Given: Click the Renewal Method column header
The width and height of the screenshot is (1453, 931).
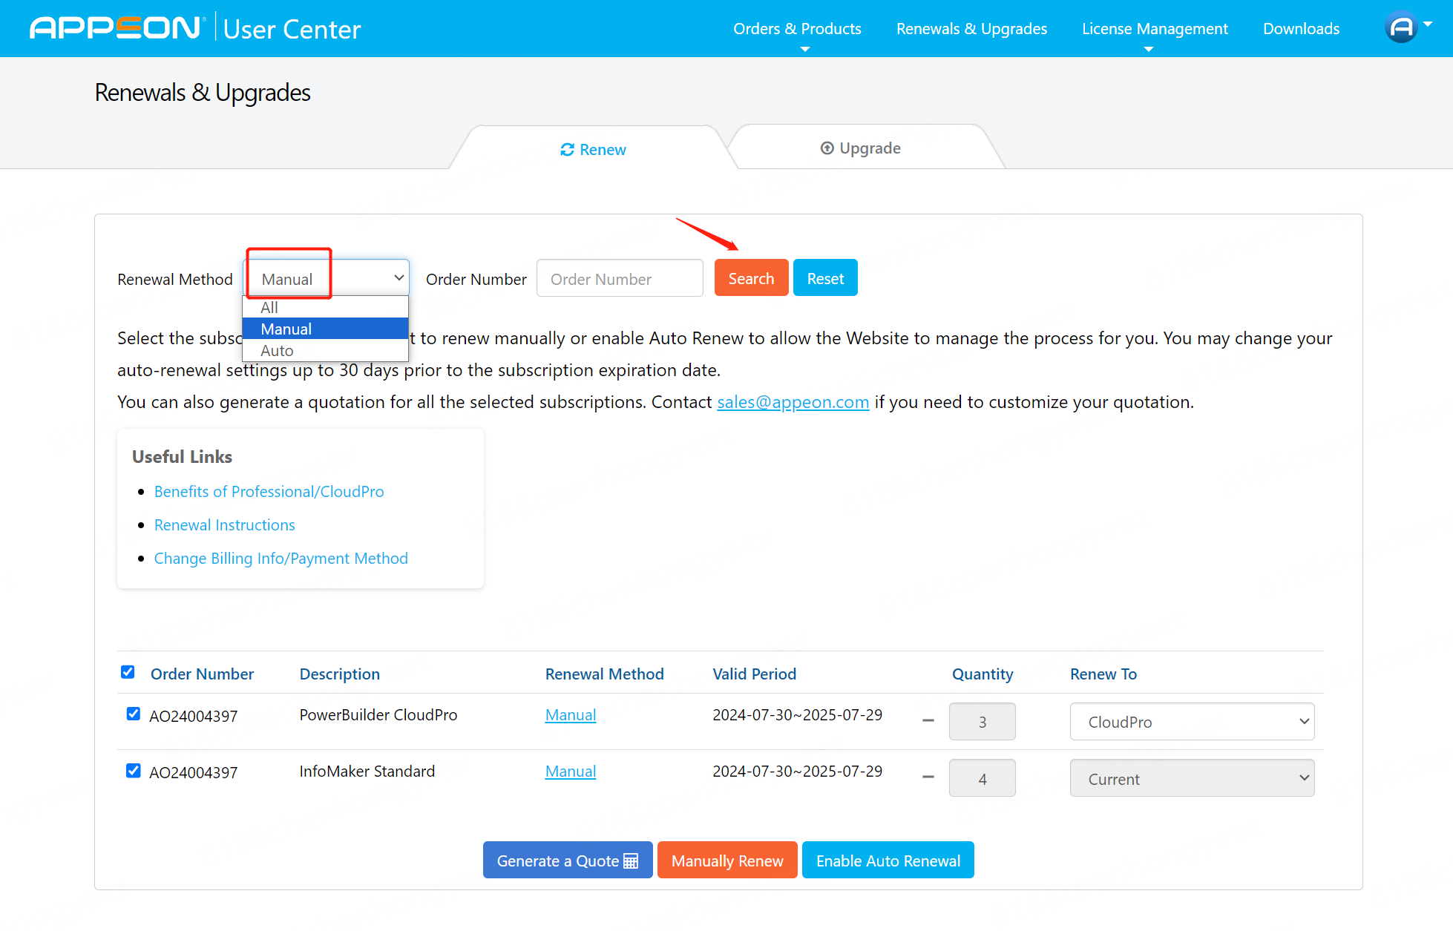Looking at the screenshot, I should (604, 674).
